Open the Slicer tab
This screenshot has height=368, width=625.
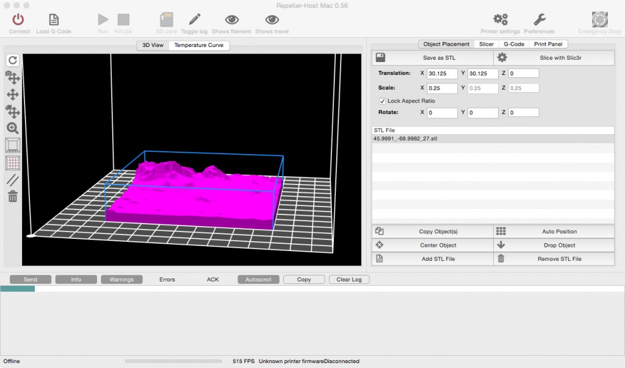pyautogui.click(x=486, y=44)
